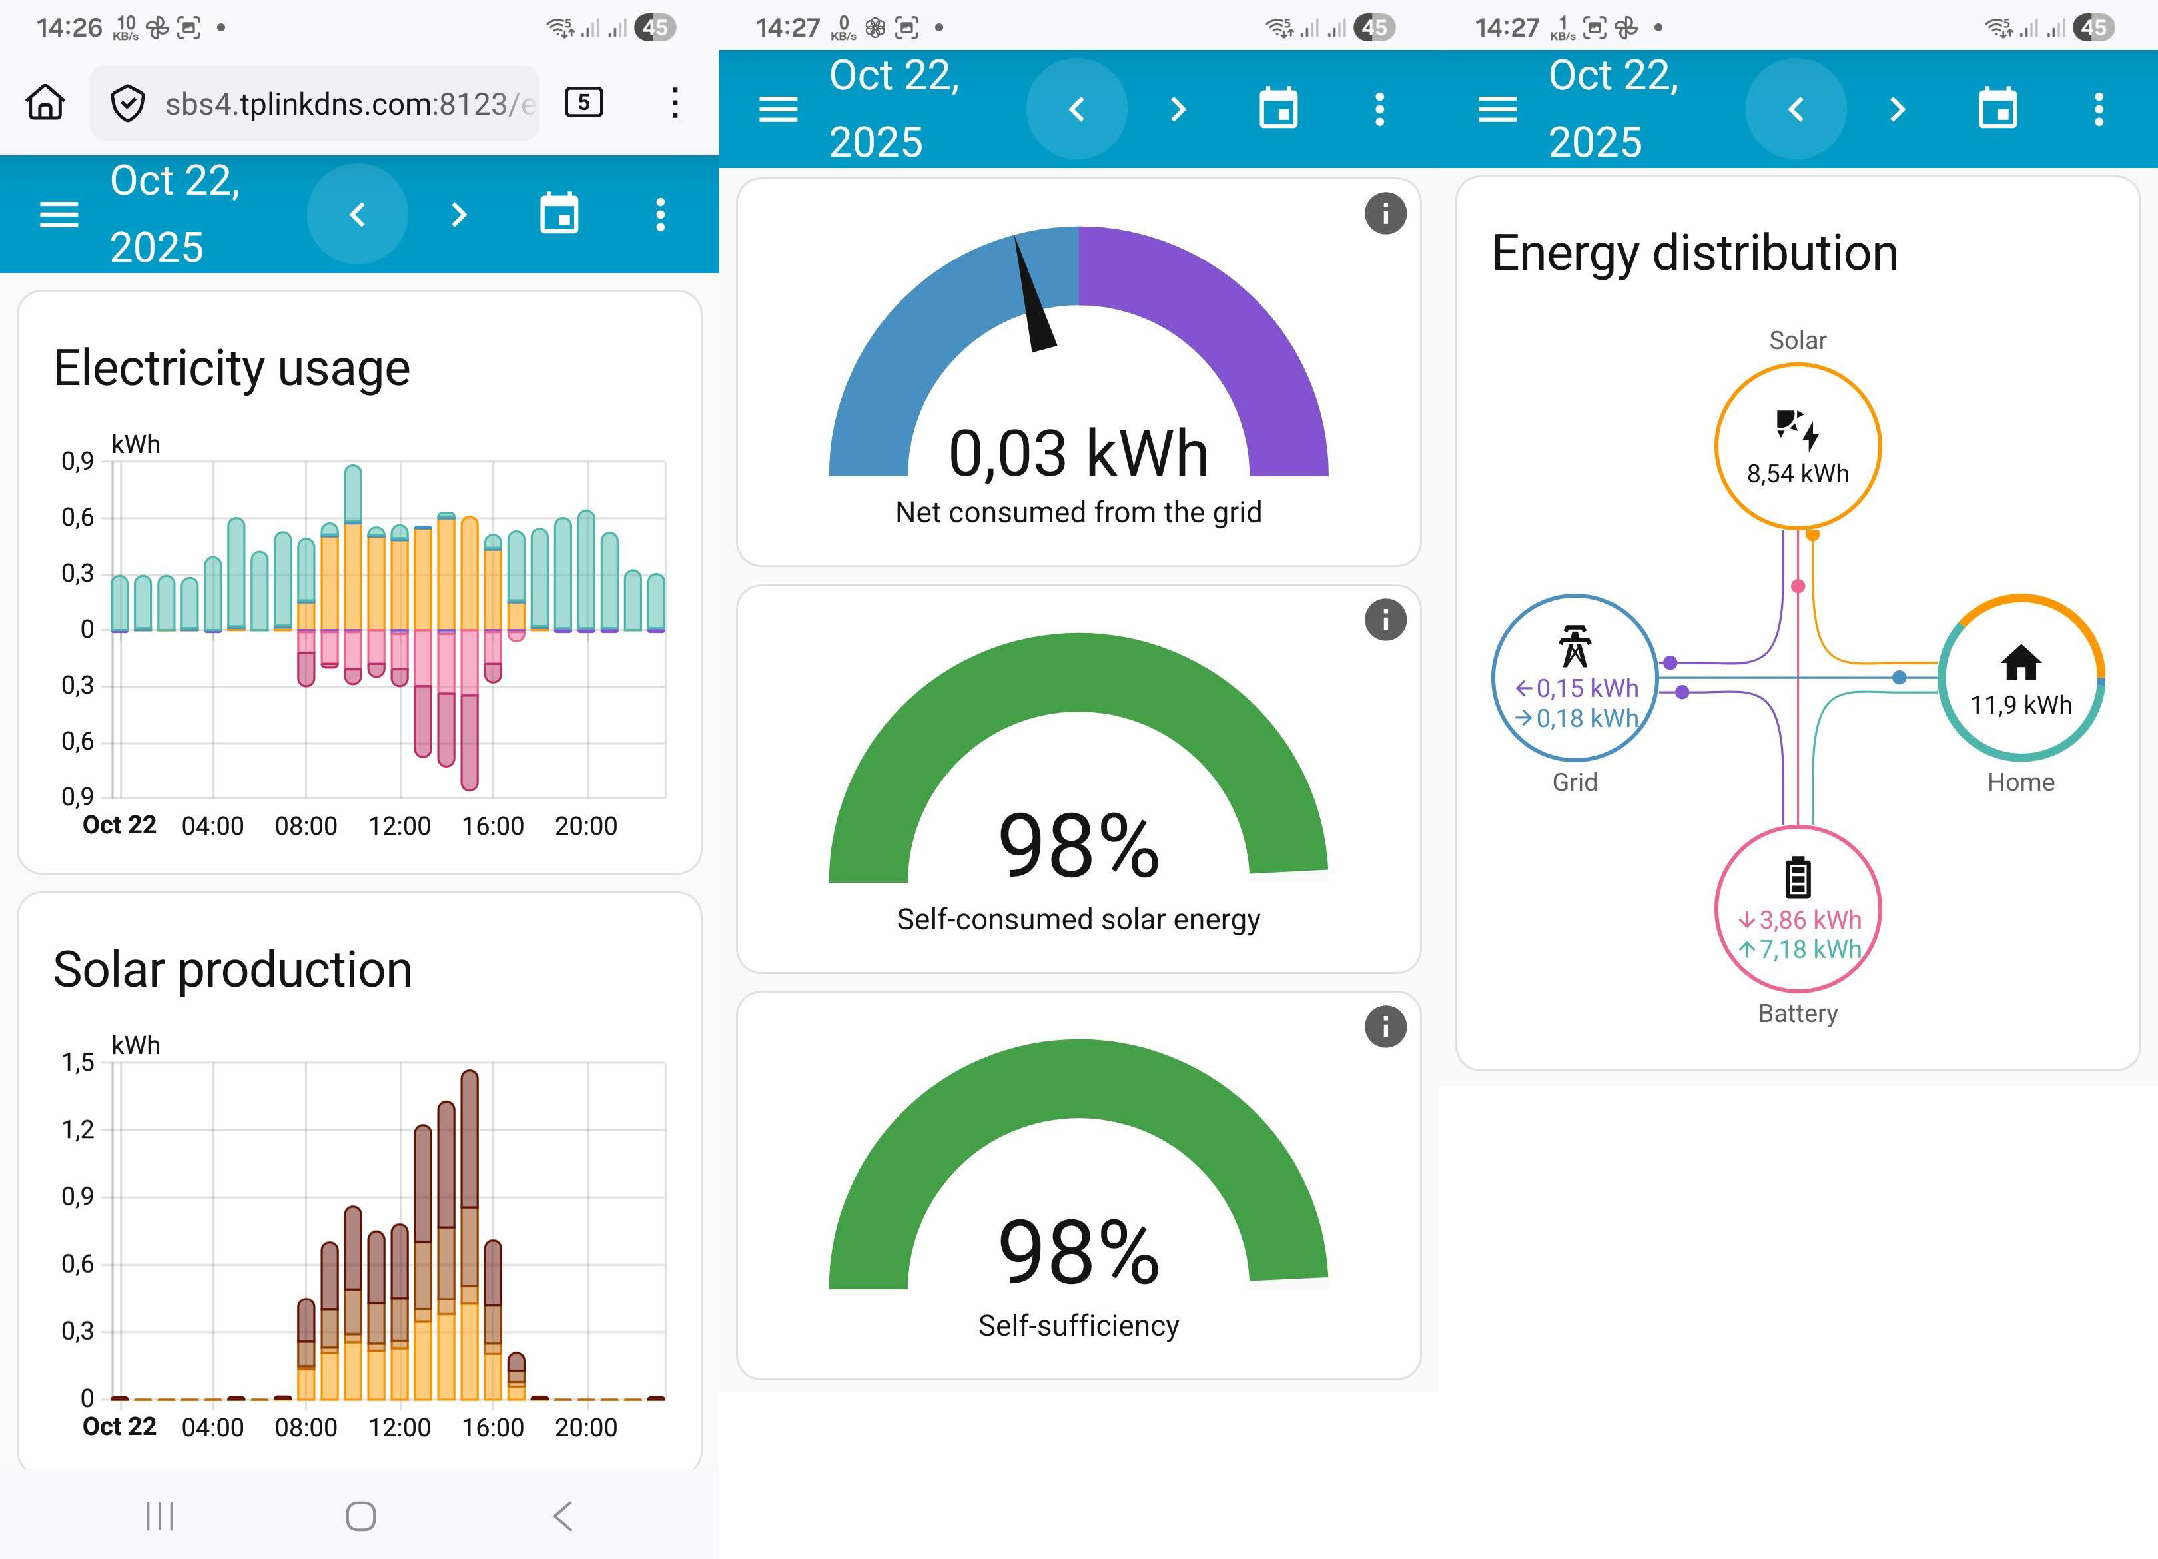Click the Home node showing 11,9 kWh
This screenshot has height=1559, width=2158.
tap(2021, 678)
